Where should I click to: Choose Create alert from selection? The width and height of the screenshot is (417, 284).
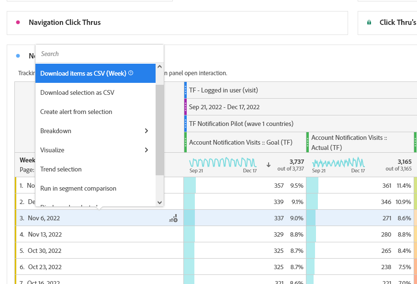tap(76, 112)
